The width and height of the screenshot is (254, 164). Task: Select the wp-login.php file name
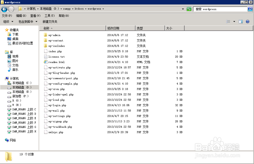(57, 105)
